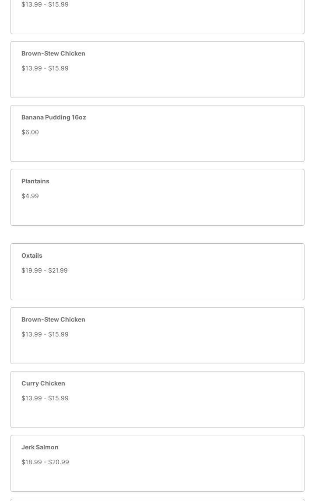Click the $6.00 Banana Pudding price
Viewport: 315px width, 501px height.
(30, 132)
